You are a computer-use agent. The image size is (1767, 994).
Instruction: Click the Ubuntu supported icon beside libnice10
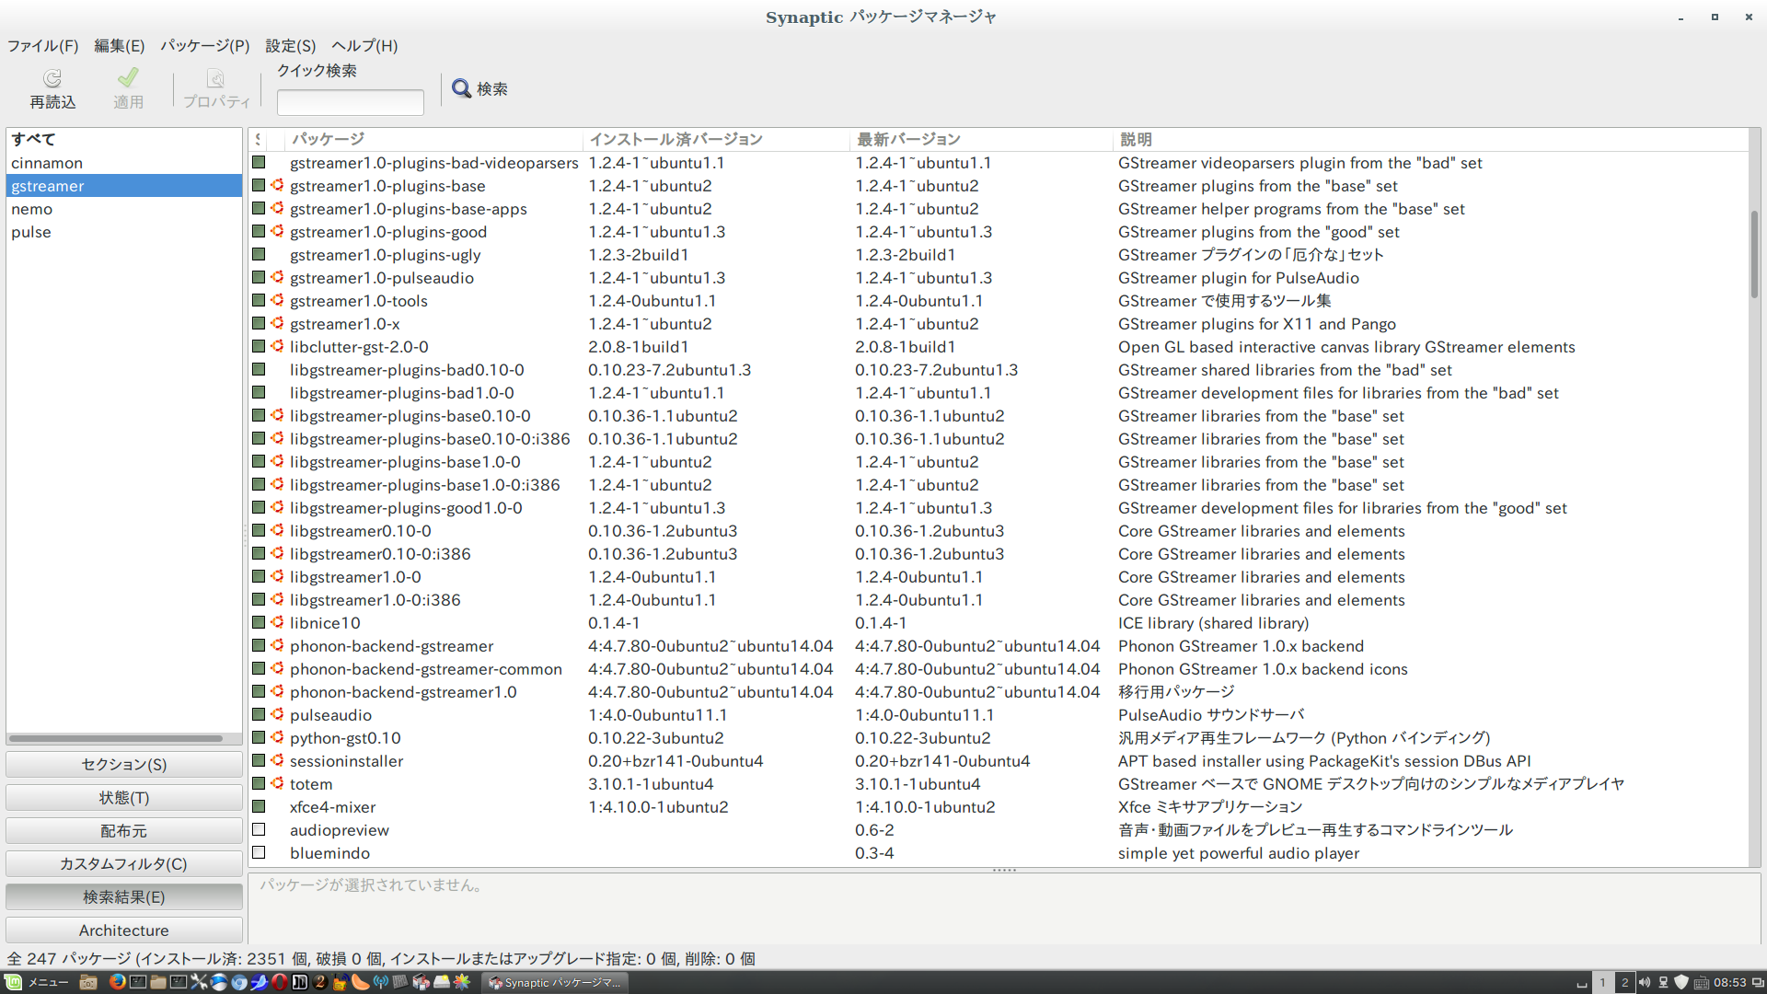tap(277, 622)
